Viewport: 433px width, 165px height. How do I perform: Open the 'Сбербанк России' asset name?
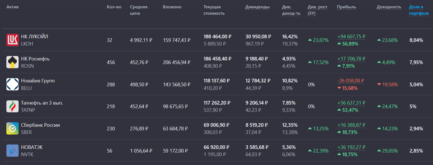(x=40, y=125)
